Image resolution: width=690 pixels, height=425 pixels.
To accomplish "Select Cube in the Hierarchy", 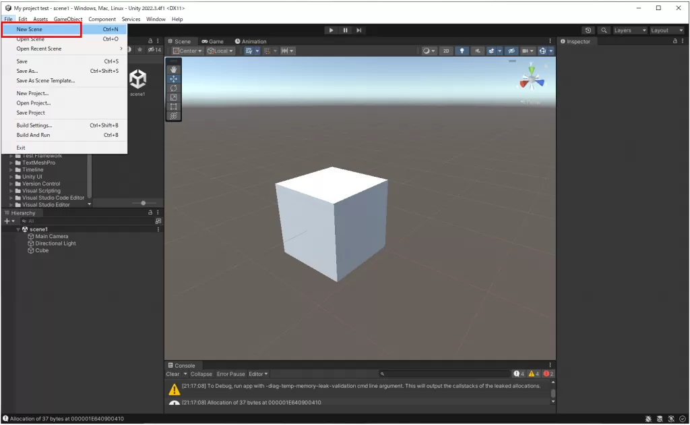I will [42, 250].
